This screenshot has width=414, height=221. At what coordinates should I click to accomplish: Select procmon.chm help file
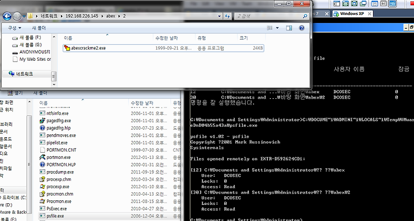(x=56, y=194)
